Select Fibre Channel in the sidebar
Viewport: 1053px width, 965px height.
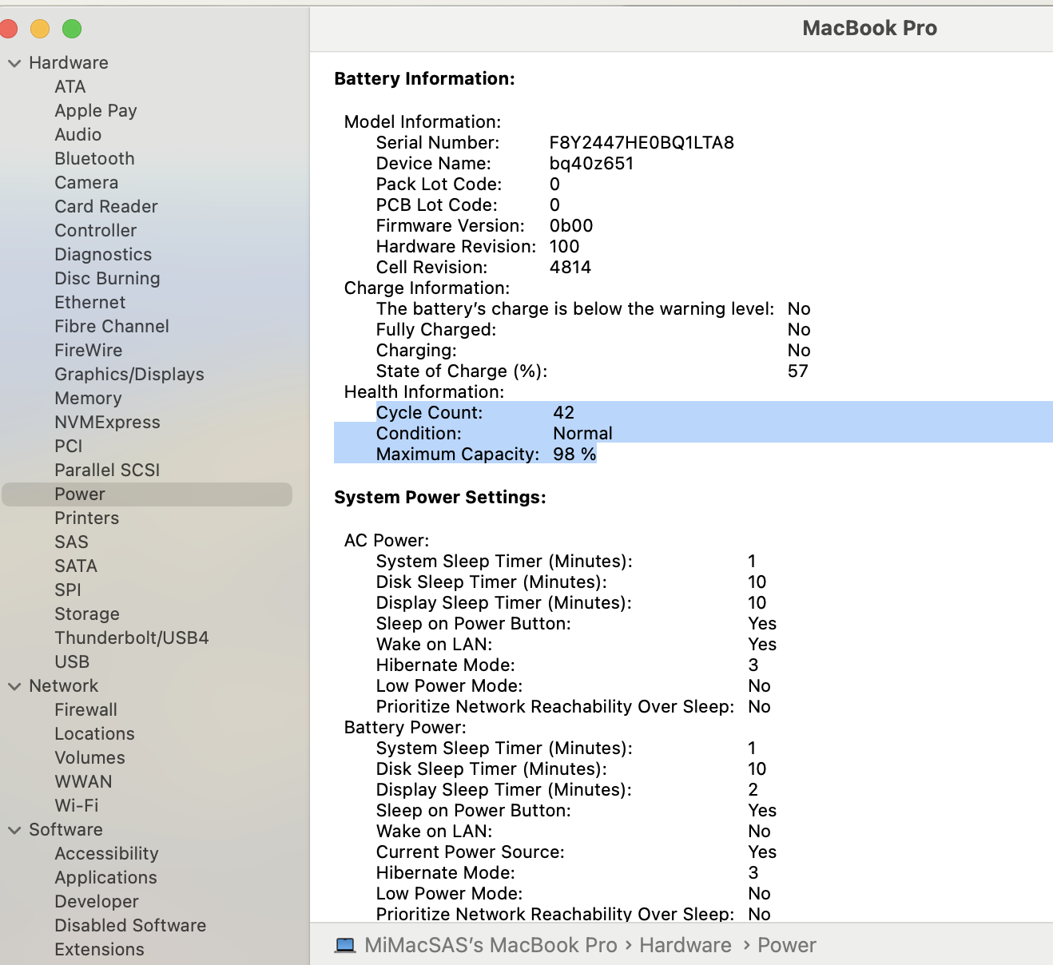tap(112, 327)
